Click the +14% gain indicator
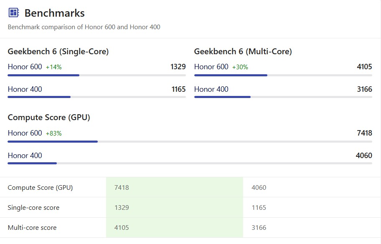Screen dimensions: 381x244 pyautogui.click(x=54, y=67)
